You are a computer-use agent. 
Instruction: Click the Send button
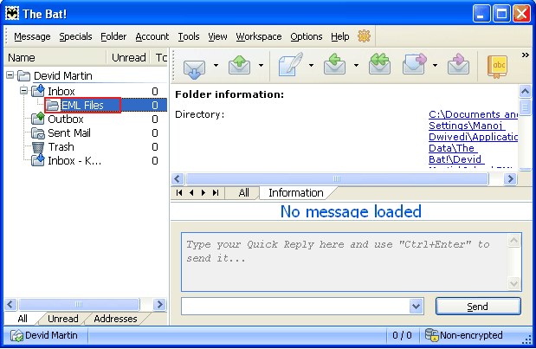click(478, 307)
